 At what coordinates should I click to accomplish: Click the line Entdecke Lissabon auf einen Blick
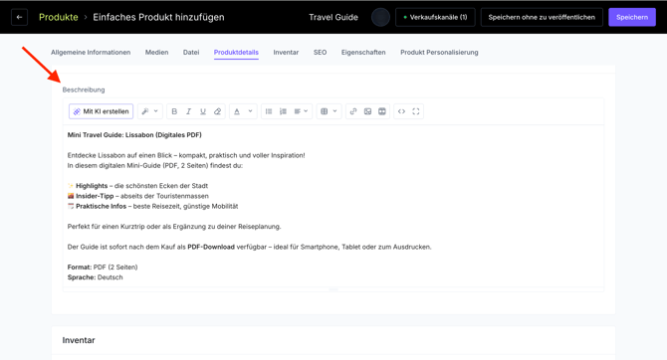pos(186,155)
